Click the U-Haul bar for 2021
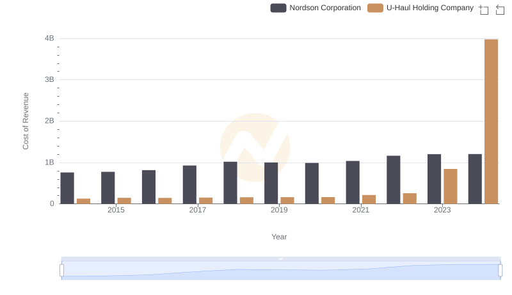The height and width of the screenshot is (295, 512). 369,200
